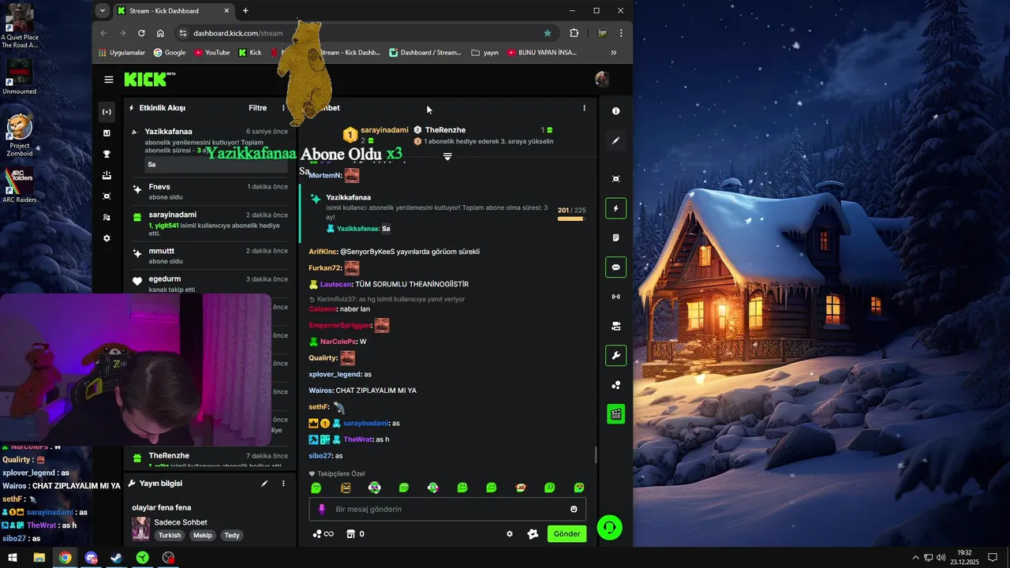Viewport: 1010px width, 568px height.
Task: Toggle the broadcast signal panel button
Action: coord(616,297)
